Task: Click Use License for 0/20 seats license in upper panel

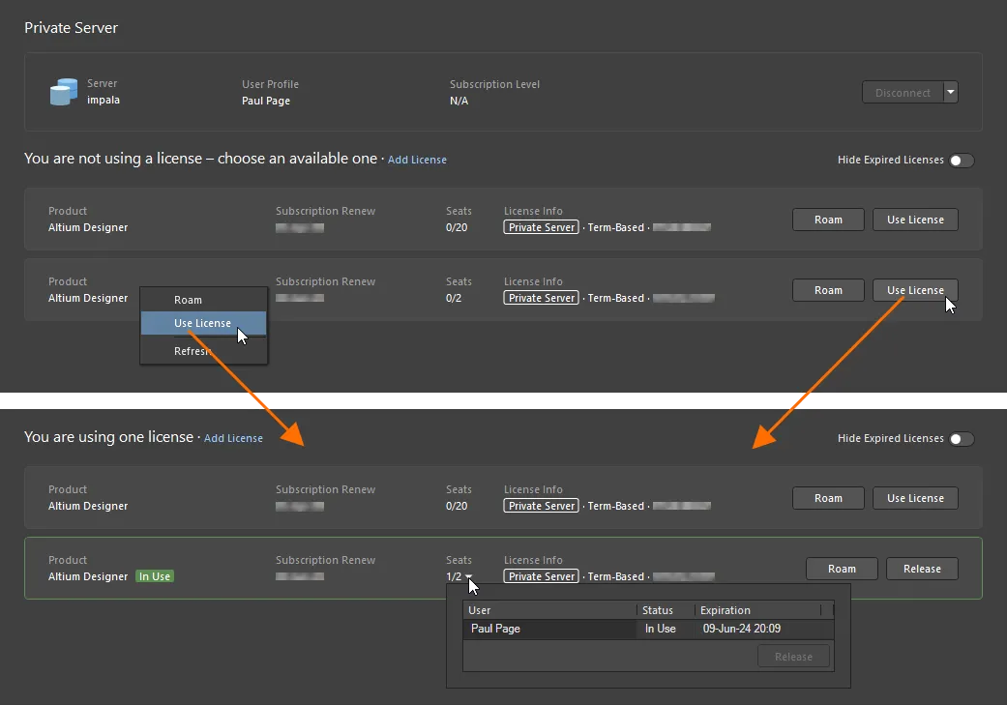Action: tap(915, 220)
